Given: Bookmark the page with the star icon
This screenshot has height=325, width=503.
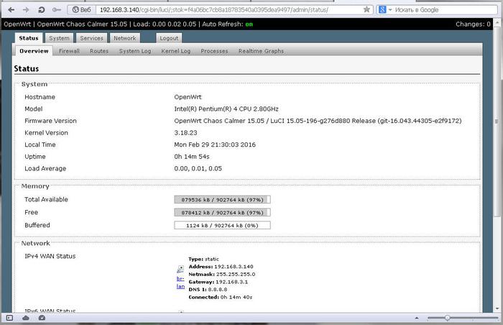Looking at the screenshot, I should tap(366, 9).
